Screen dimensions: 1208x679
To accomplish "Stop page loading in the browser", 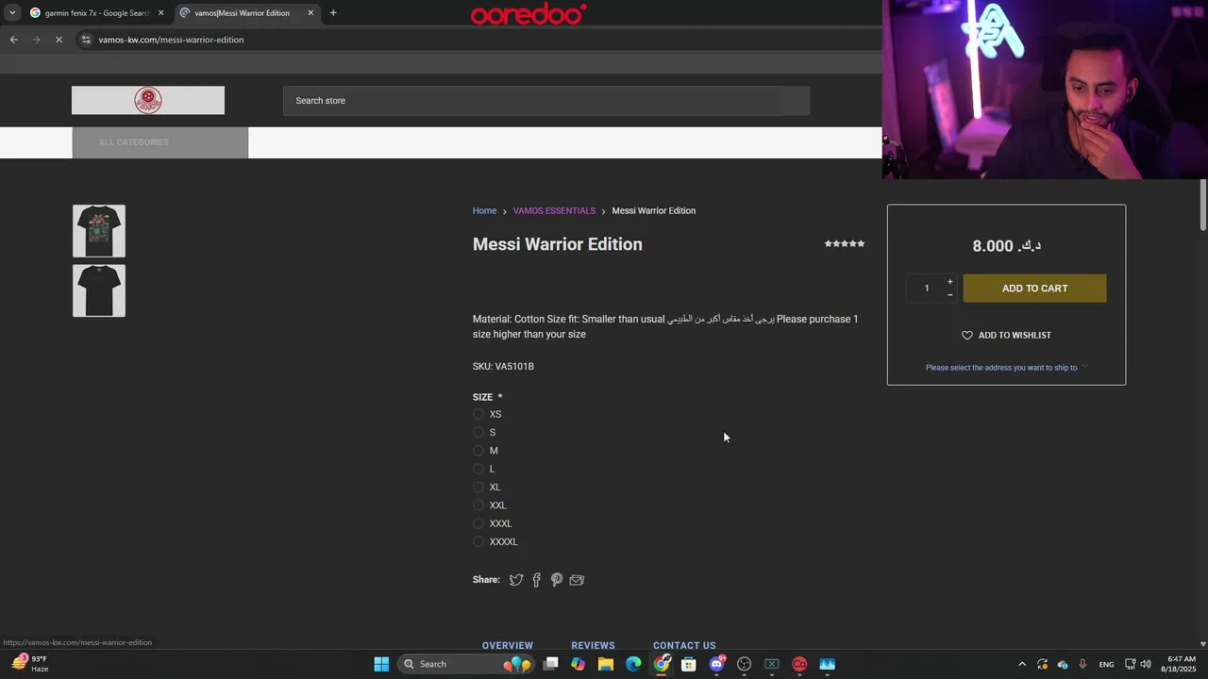I will (x=59, y=40).
